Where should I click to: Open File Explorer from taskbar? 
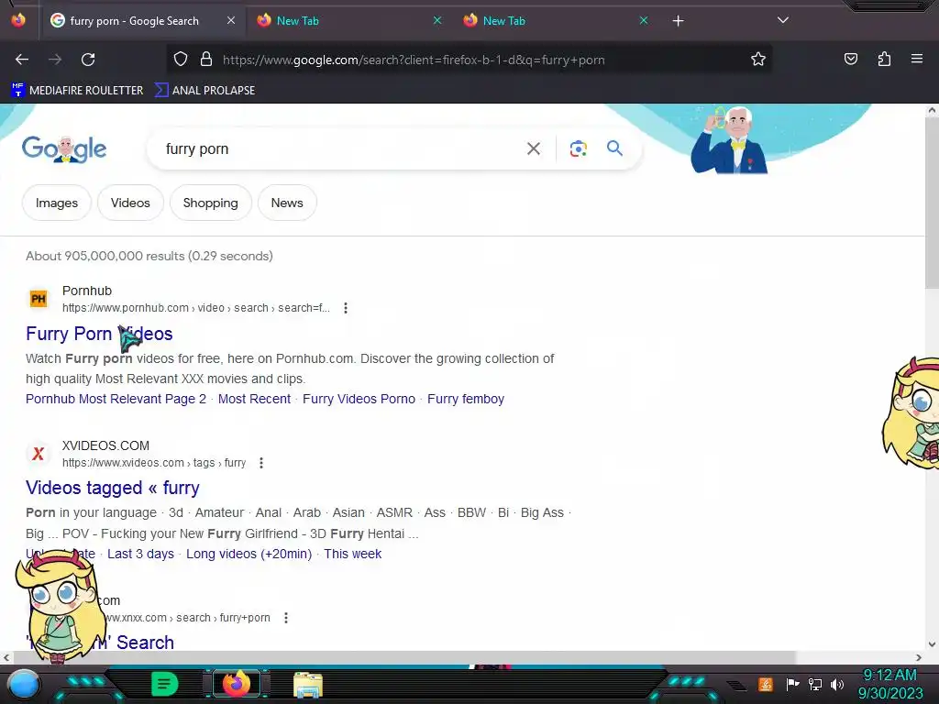(308, 684)
